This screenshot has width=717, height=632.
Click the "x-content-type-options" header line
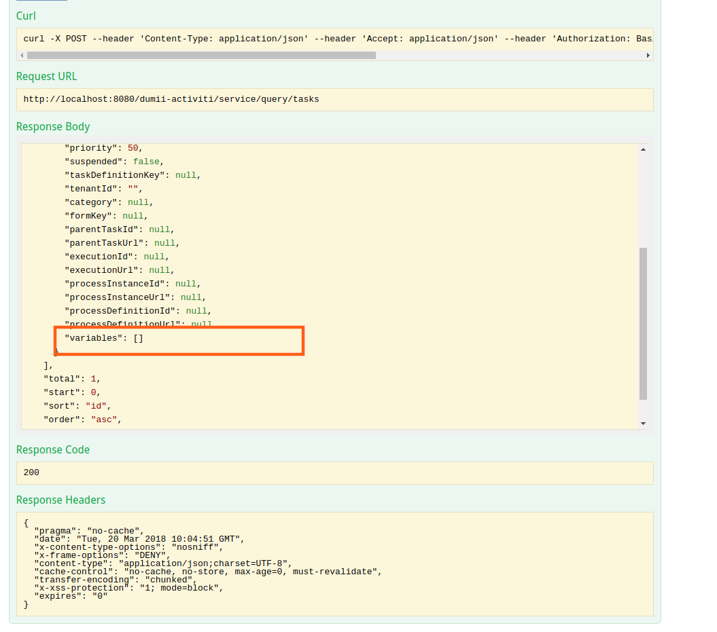click(x=129, y=547)
